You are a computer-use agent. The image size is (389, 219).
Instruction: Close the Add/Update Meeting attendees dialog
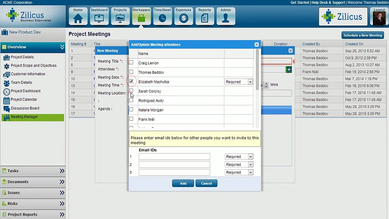[x=257, y=44]
